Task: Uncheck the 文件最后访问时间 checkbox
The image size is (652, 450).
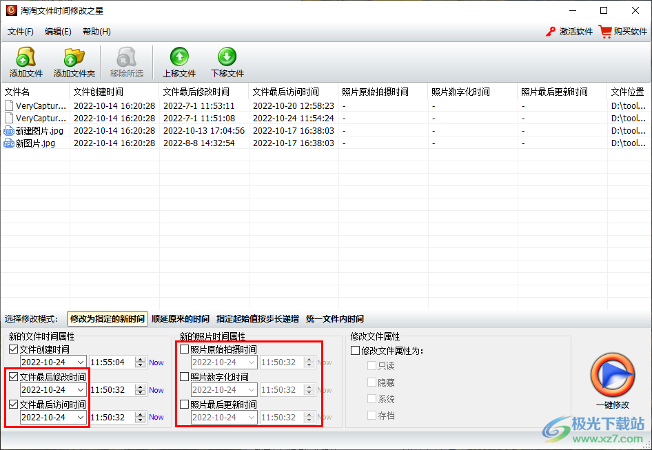Action: [13, 405]
